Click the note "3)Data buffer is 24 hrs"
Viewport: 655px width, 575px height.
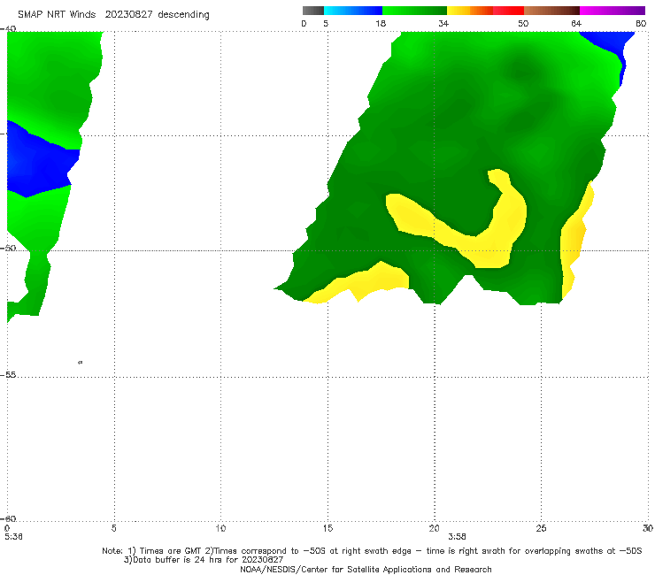[x=204, y=560]
